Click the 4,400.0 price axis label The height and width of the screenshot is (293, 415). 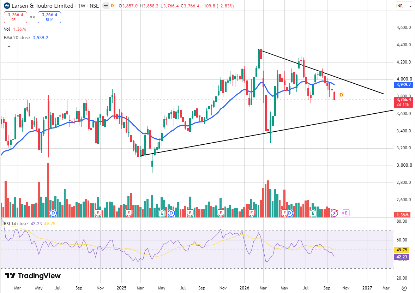(x=404, y=45)
